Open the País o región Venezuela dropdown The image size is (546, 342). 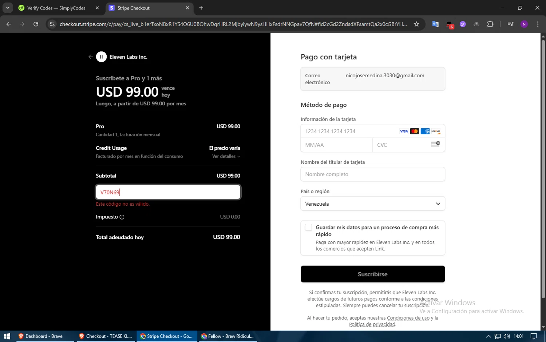[373, 203]
